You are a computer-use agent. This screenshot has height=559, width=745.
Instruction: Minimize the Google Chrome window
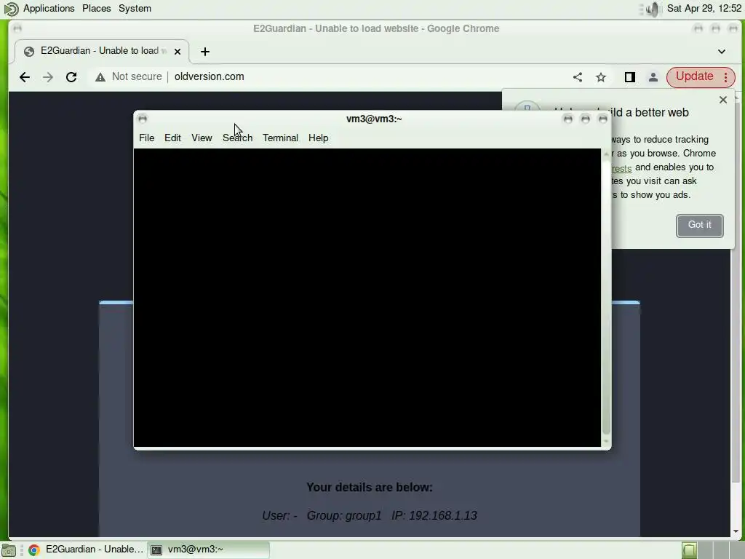coord(698,28)
